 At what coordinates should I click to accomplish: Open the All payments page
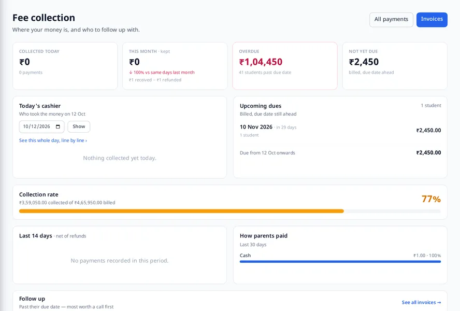[x=391, y=19]
